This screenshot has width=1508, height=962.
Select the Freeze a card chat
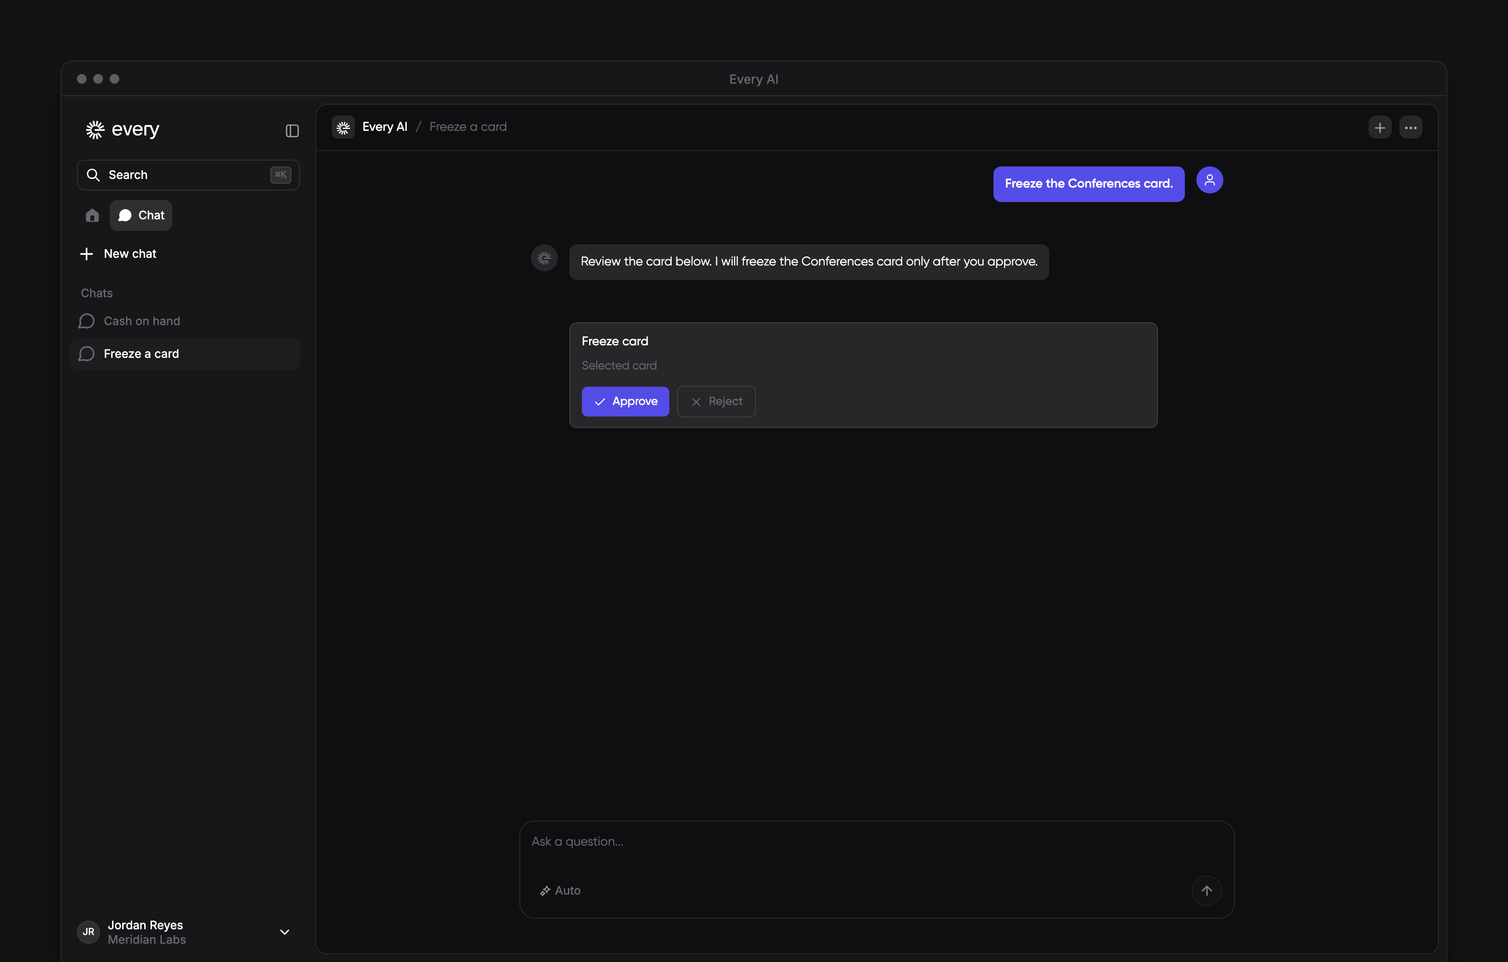click(x=185, y=354)
